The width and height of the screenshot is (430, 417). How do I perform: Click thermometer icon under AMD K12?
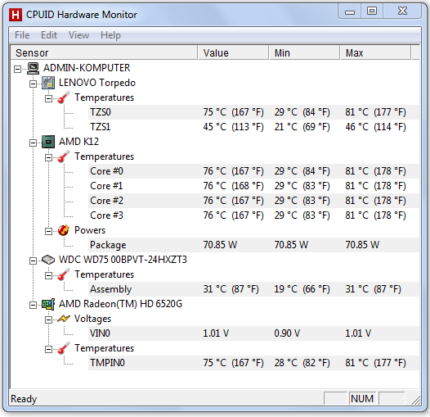click(64, 156)
